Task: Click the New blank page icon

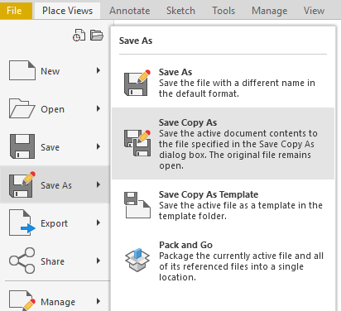Action: pyautogui.click(x=22, y=70)
